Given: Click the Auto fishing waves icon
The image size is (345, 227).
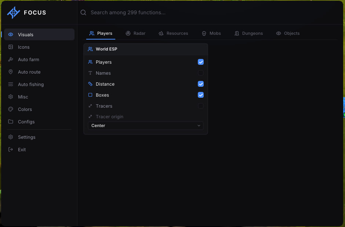Looking at the screenshot, I should point(11,84).
